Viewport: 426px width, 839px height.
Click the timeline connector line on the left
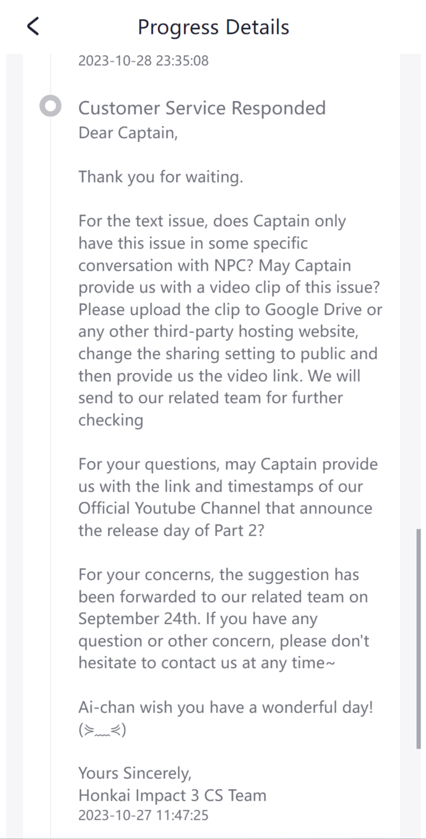[50, 319]
